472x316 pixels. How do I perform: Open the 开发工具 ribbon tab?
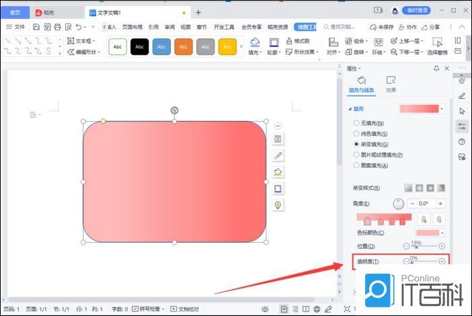pyautogui.click(x=224, y=27)
